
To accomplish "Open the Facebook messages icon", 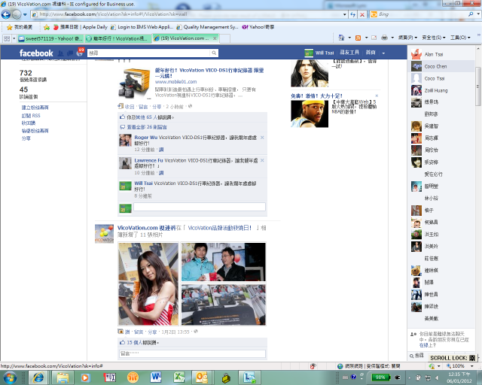I will (x=70, y=53).
